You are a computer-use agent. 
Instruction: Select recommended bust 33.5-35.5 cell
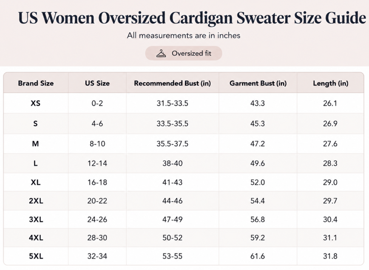(x=172, y=124)
